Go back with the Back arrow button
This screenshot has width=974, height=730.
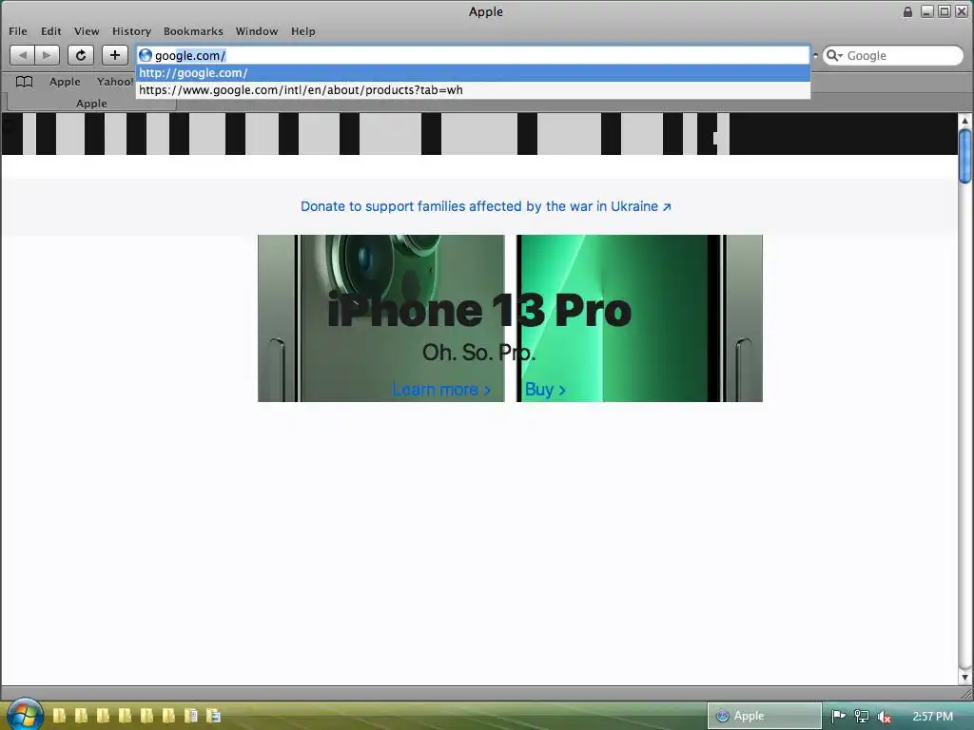coord(23,55)
